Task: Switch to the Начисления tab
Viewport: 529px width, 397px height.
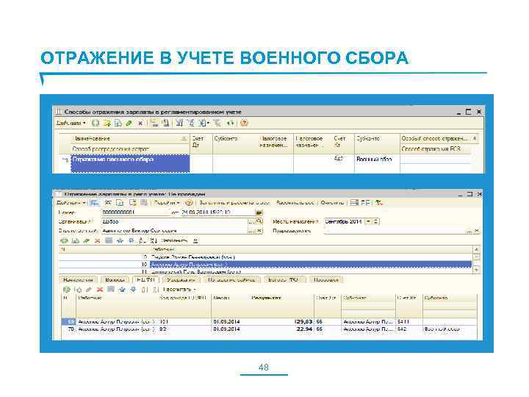Action: pos(79,280)
